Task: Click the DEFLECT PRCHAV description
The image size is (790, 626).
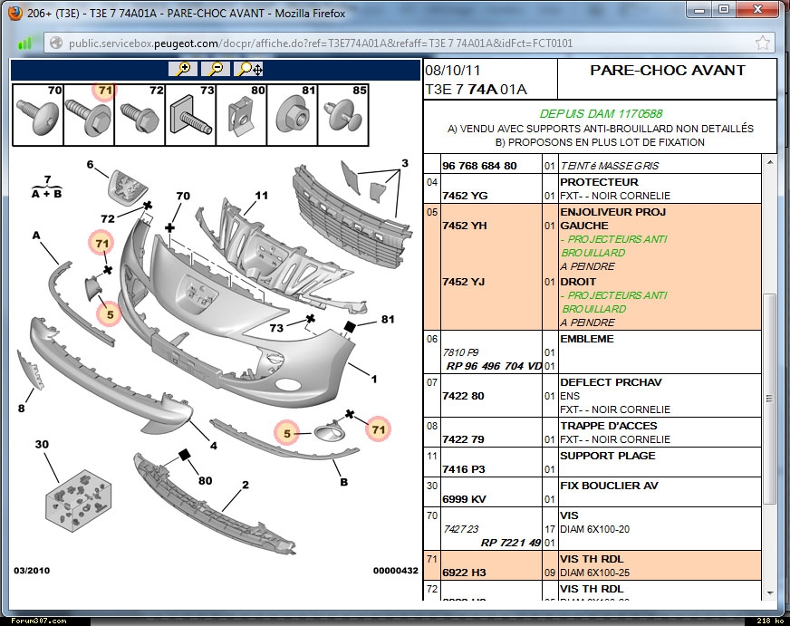Action: 612,382
